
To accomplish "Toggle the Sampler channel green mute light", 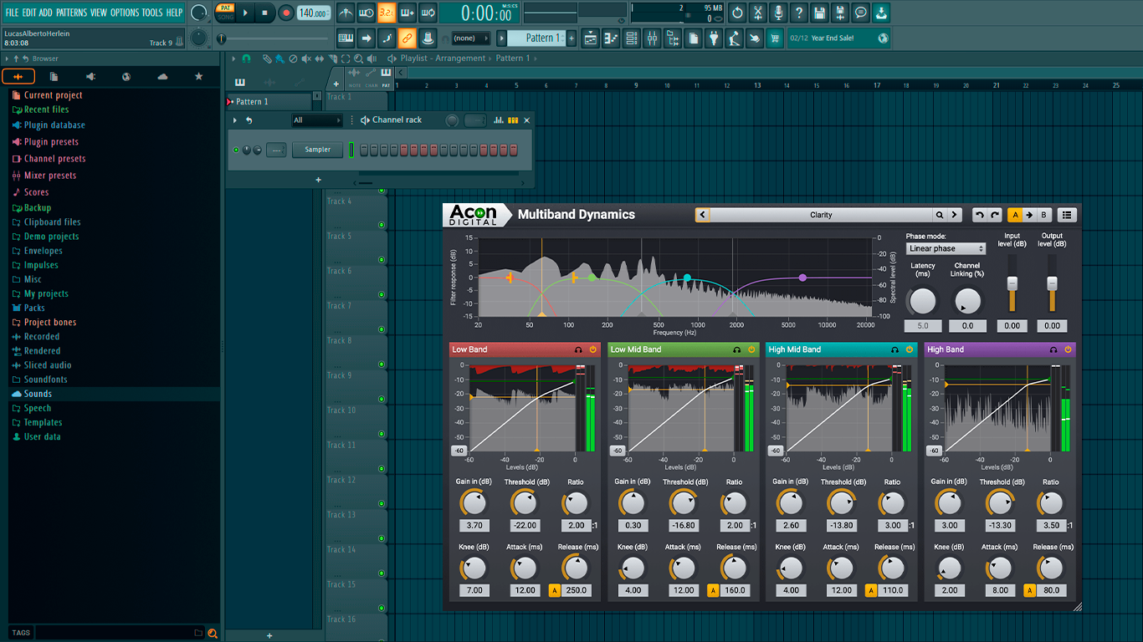I will click(236, 150).
